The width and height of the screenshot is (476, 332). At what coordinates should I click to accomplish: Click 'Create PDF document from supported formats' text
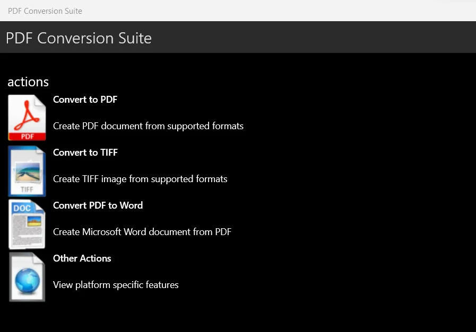pyautogui.click(x=148, y=126)
